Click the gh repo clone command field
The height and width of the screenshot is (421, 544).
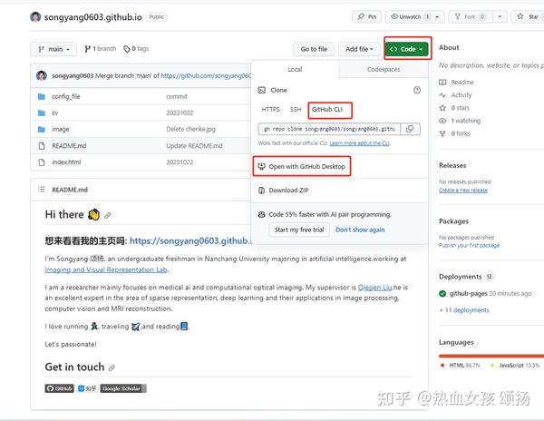[329, 129]
